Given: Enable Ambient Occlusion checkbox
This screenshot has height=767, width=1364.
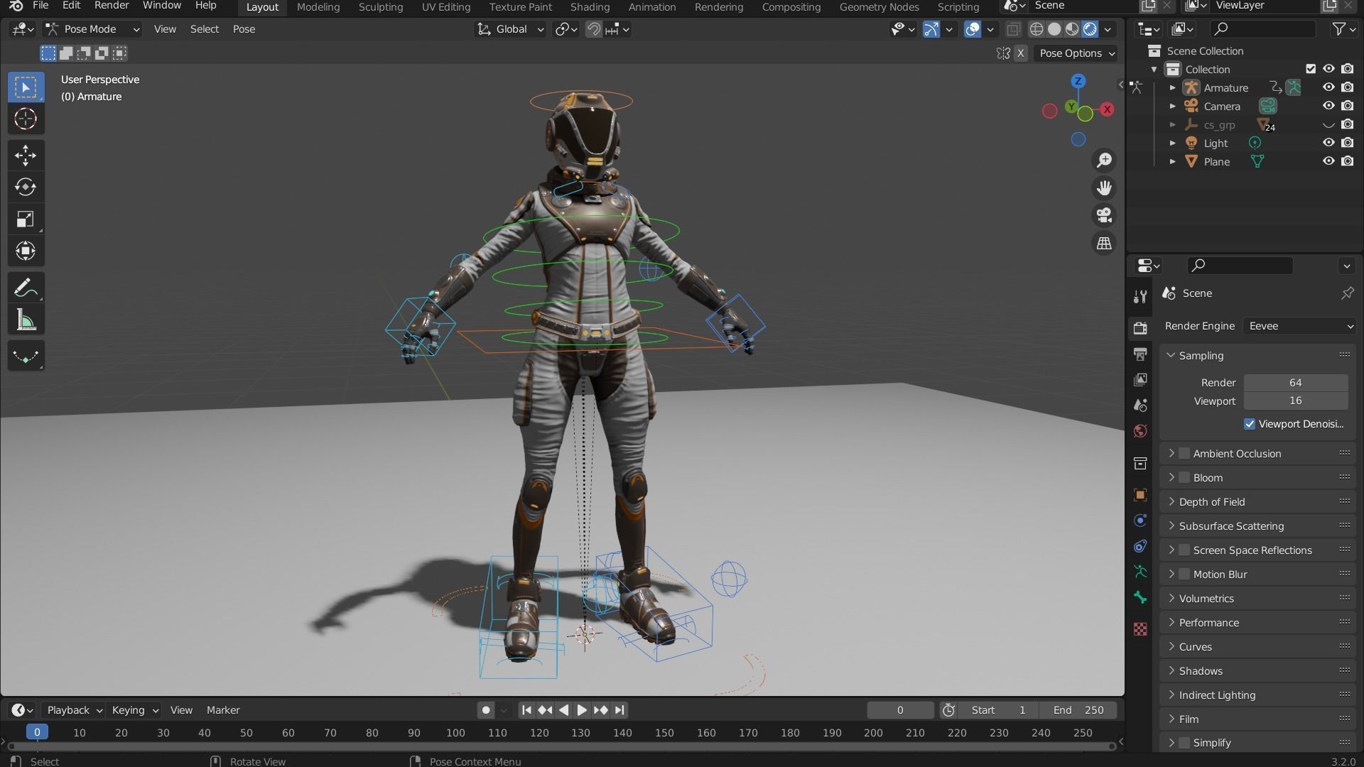Looking at the screenshot, I should click(1184, 453).
